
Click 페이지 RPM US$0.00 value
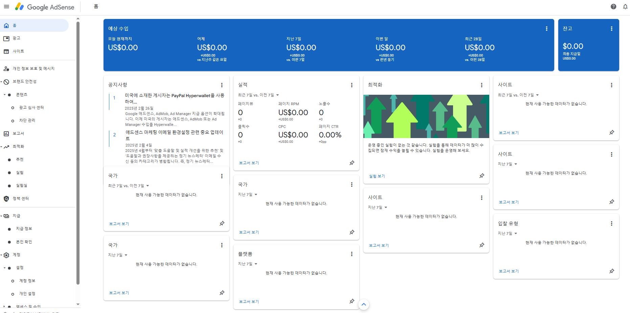293,112
